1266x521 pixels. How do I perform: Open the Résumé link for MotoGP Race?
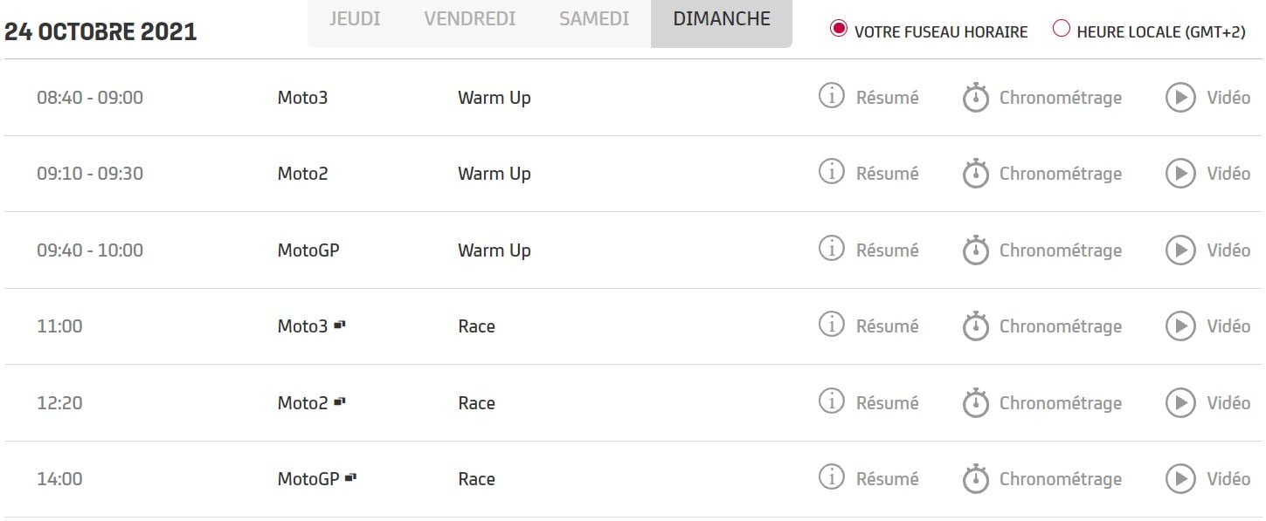point(887,479)
